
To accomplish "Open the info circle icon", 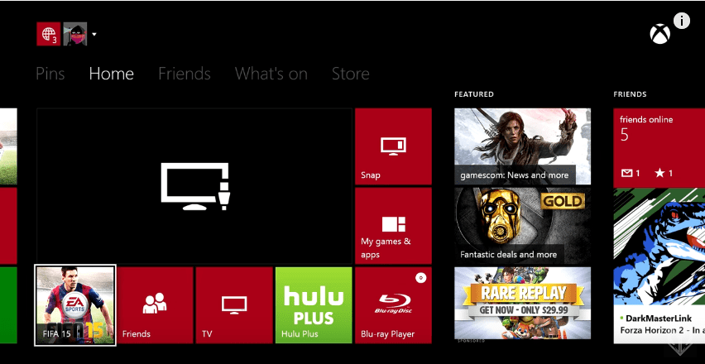I will click(x=682, y=21).
